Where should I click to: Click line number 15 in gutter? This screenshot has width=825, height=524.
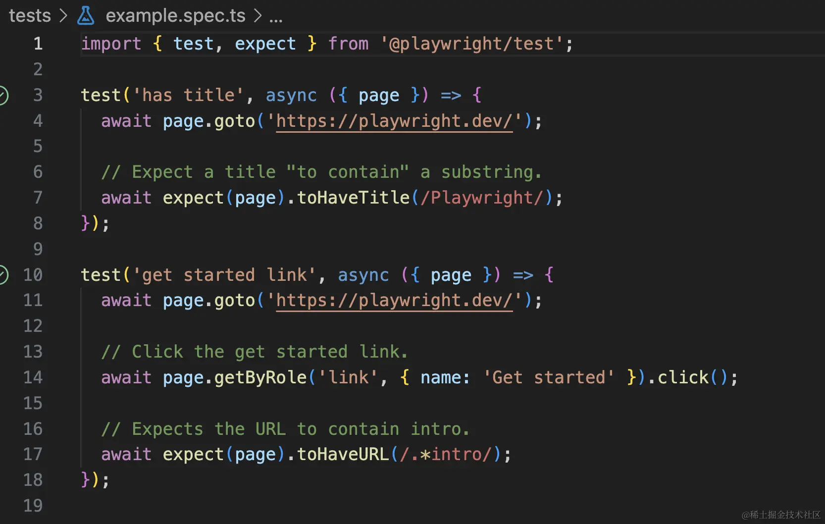click(x=33, y=403)
